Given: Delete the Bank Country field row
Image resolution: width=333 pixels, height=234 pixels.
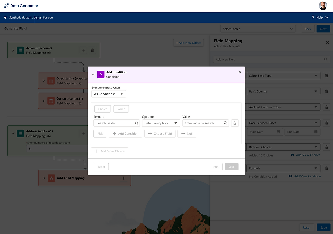Looking at the screenshot, I should 327,91.
